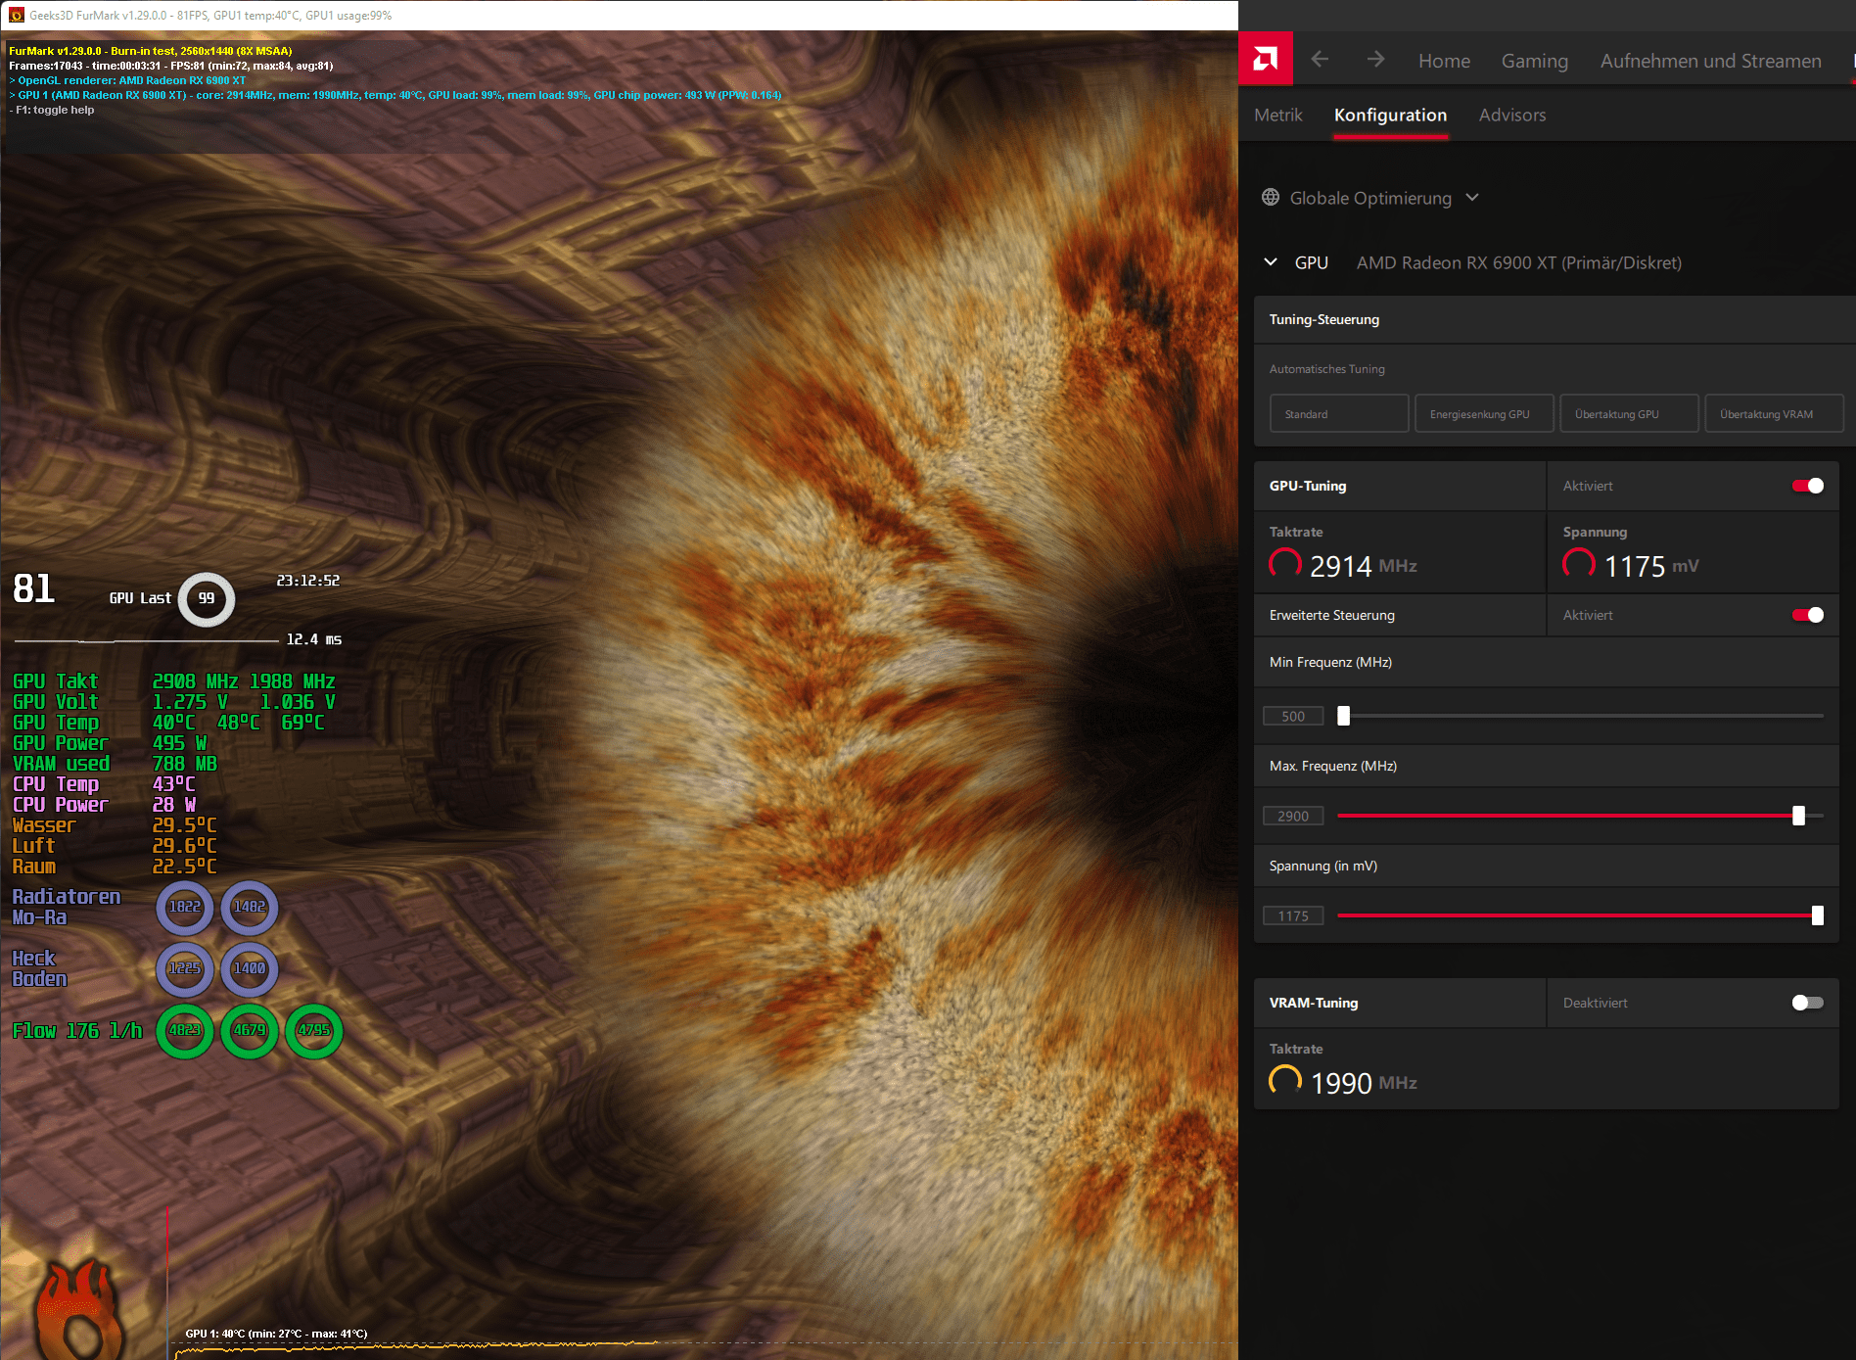Click the FurMark GPU temperature graph label
1856x1360 pixels.
[276, 1334]
